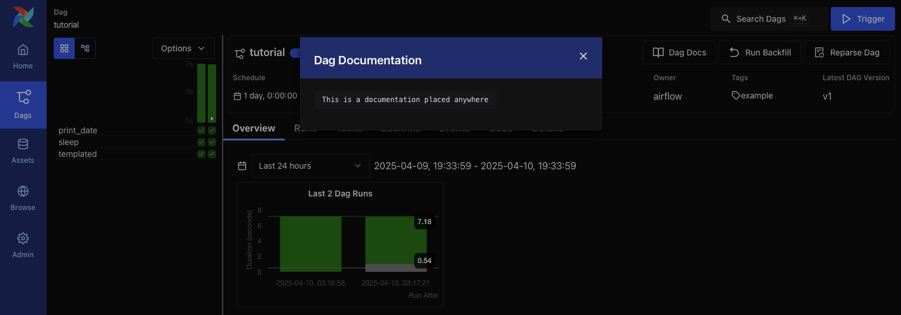Switch to grid view
The height and width of the screenshot is (315, 901).
(x=64, y=48)
